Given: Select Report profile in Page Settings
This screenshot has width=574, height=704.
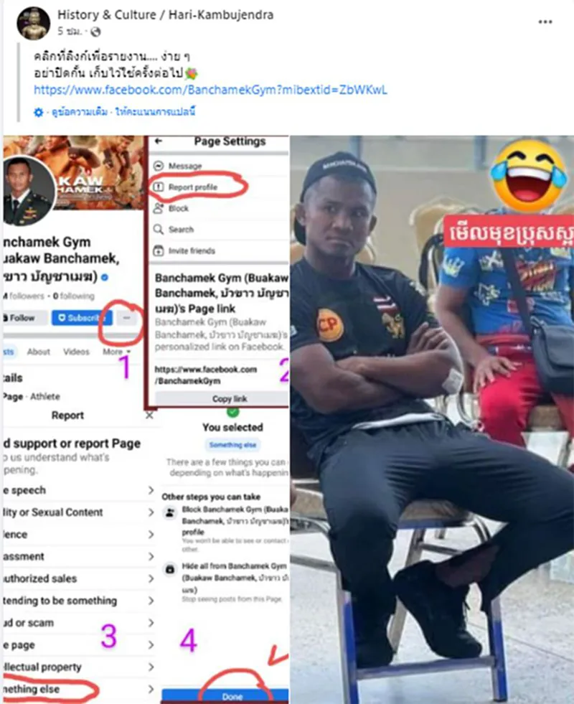Looking at the screenshot, I should tap(192, 187).
